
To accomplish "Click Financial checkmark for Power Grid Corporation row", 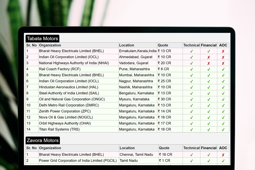I will [x=209, y=161].
